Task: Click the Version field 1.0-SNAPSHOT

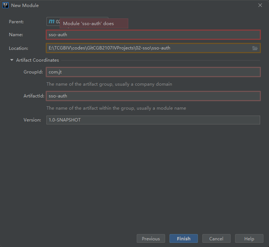Action: click(153, 120)
